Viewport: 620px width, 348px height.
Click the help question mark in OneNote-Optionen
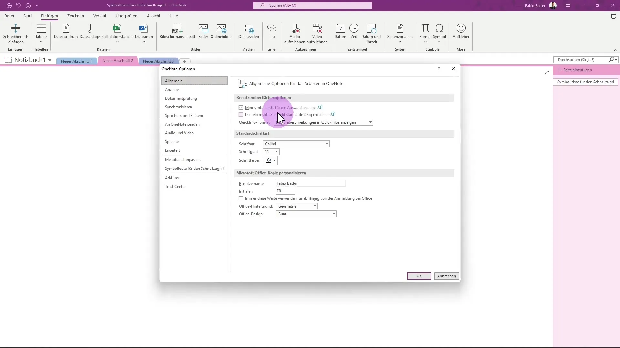pyautogui.click(x=439, y=69)
